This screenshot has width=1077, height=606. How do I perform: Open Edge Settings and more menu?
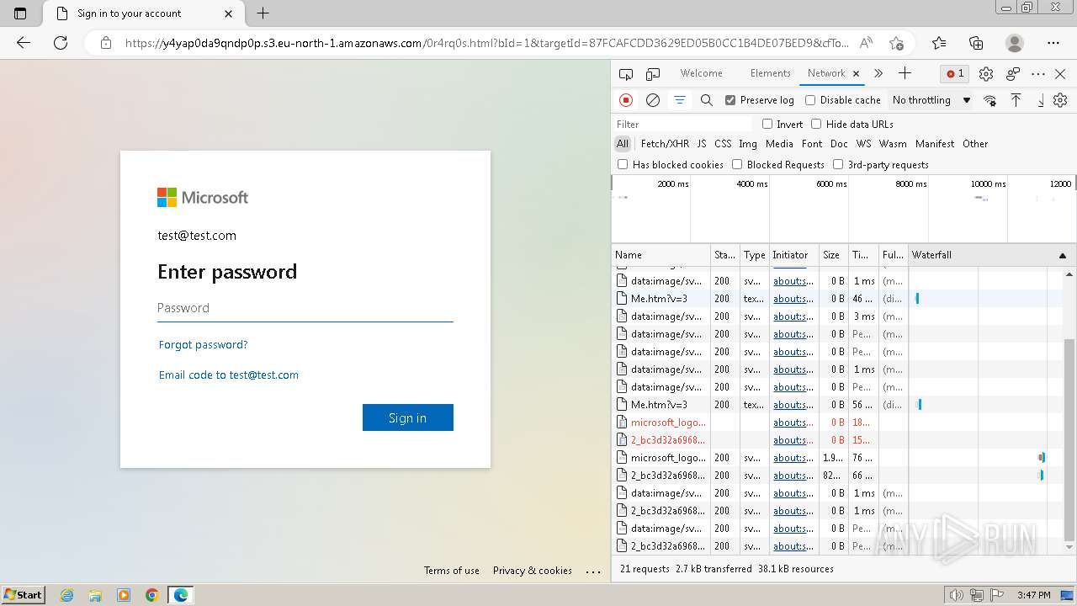[x=1053, y=43]
